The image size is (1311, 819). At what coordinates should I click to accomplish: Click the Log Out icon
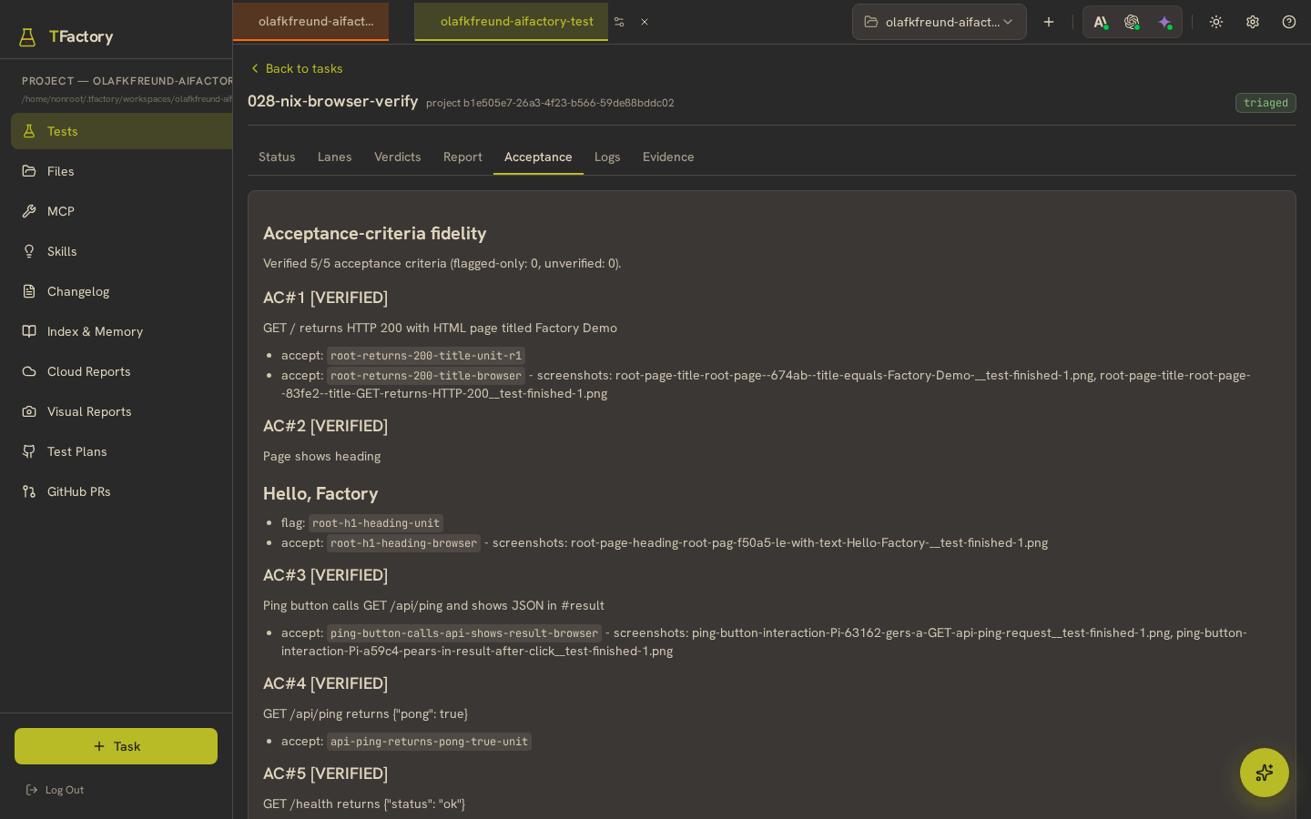(32, 790)
